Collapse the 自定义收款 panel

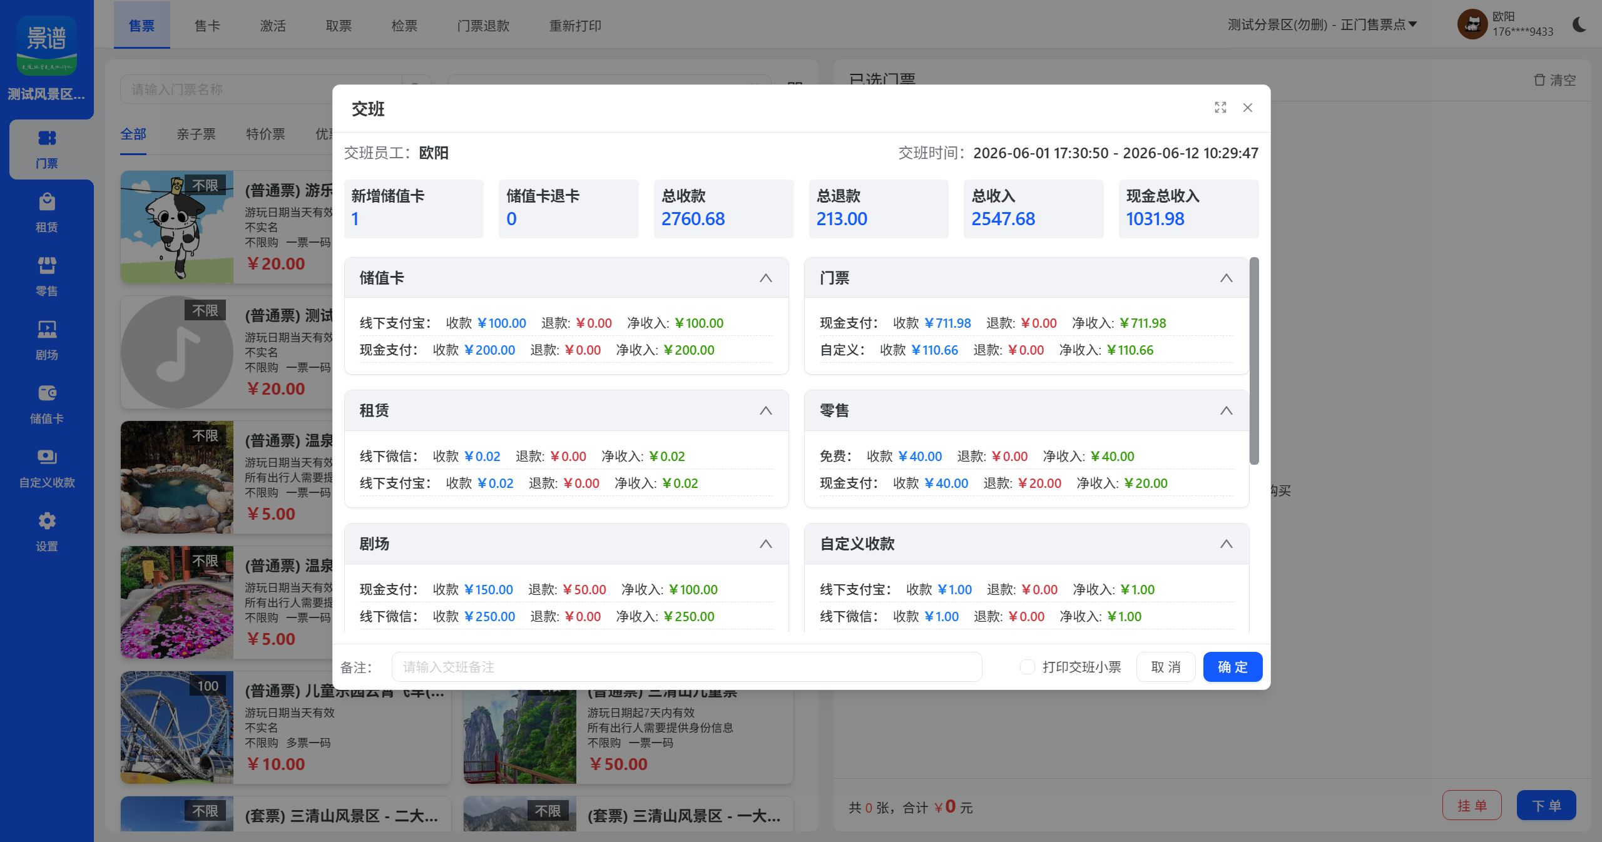click(1227, 544)
